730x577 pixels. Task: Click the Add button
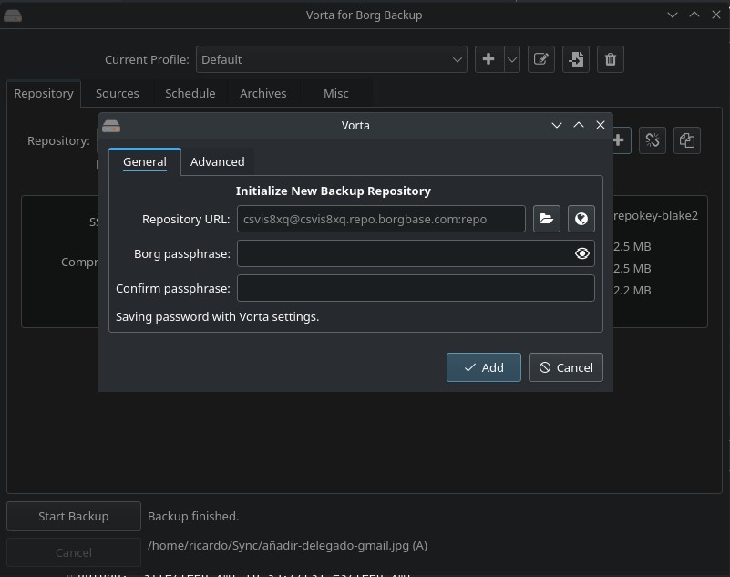[x=484, y=367]
